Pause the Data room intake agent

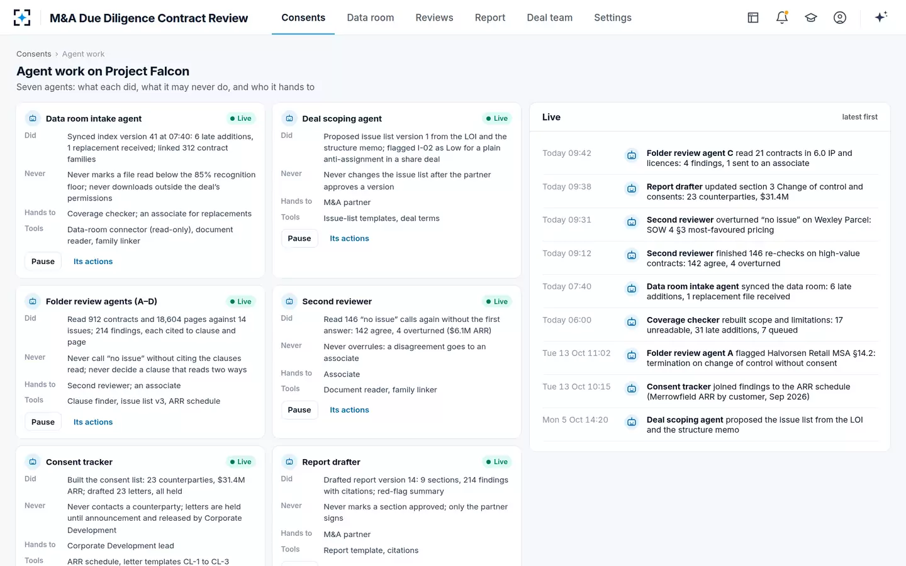pyautogui.click(x=43, y=262)
